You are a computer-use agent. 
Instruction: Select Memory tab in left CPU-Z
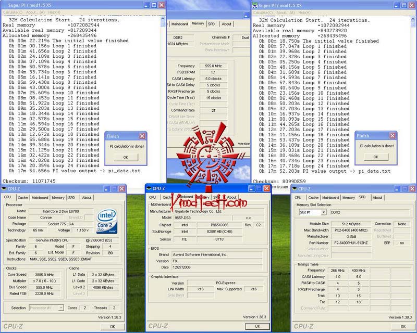point(58,198)
